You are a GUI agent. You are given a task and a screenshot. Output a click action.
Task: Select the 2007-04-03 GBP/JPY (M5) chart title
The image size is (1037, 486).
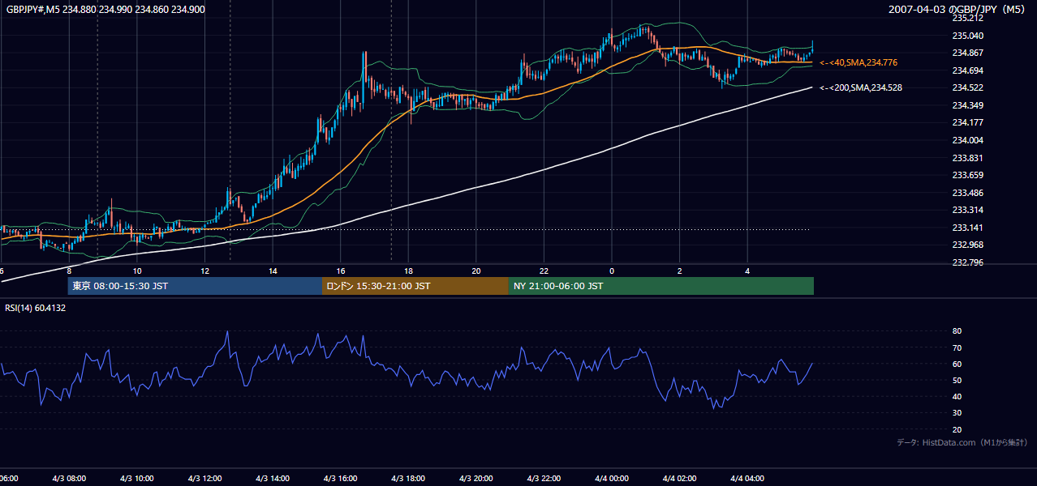(x=957, y=9)
